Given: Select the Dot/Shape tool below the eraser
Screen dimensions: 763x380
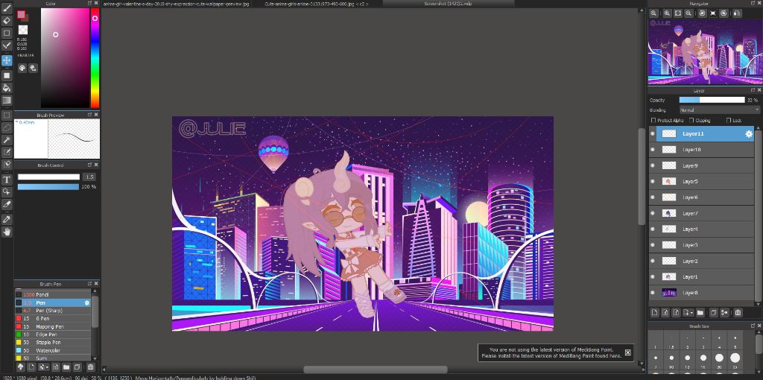Looking at the screenshot, I should [6, 33].
